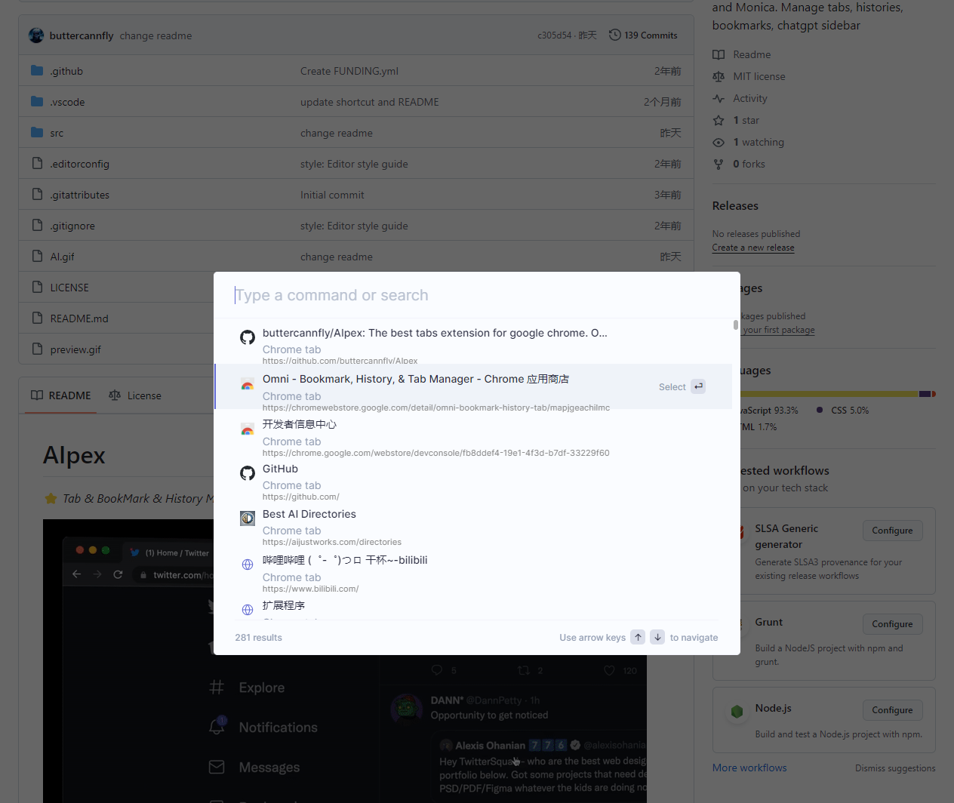Click the Alpex README preview image
The width and height of the screenshot is (954, 803).
345,661
